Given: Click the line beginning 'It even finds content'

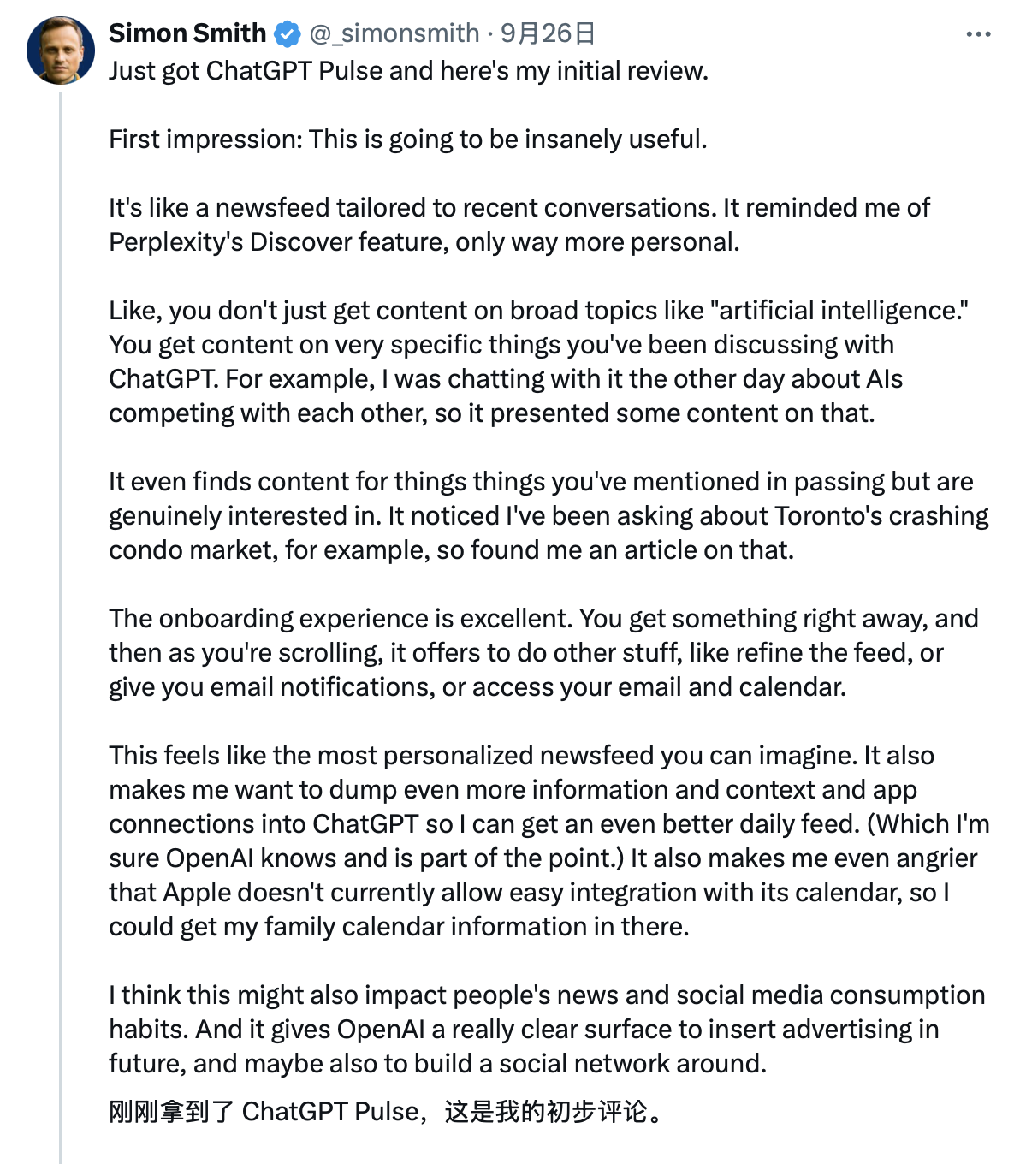Looking at the screenshot, I should [x=541, y=481].
